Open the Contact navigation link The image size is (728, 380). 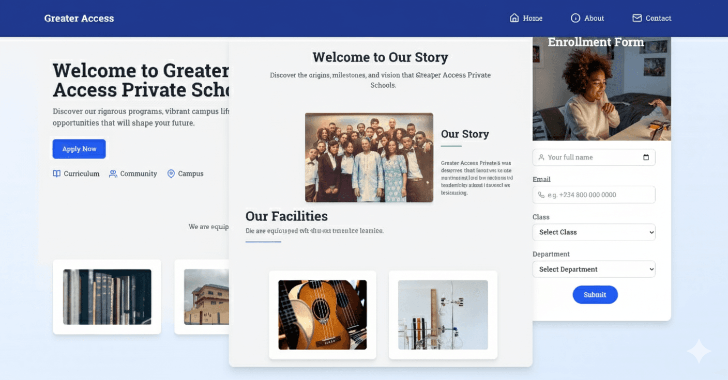click(x=652, y=18)
